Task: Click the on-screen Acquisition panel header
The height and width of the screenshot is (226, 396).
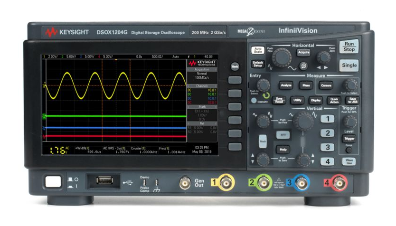Action: pos(202,69)
